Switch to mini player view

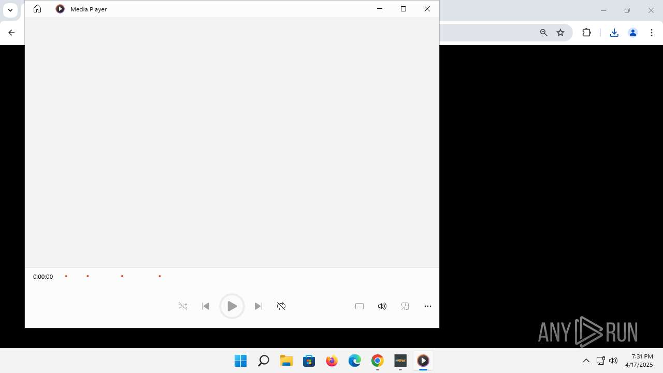click(405, 306)
